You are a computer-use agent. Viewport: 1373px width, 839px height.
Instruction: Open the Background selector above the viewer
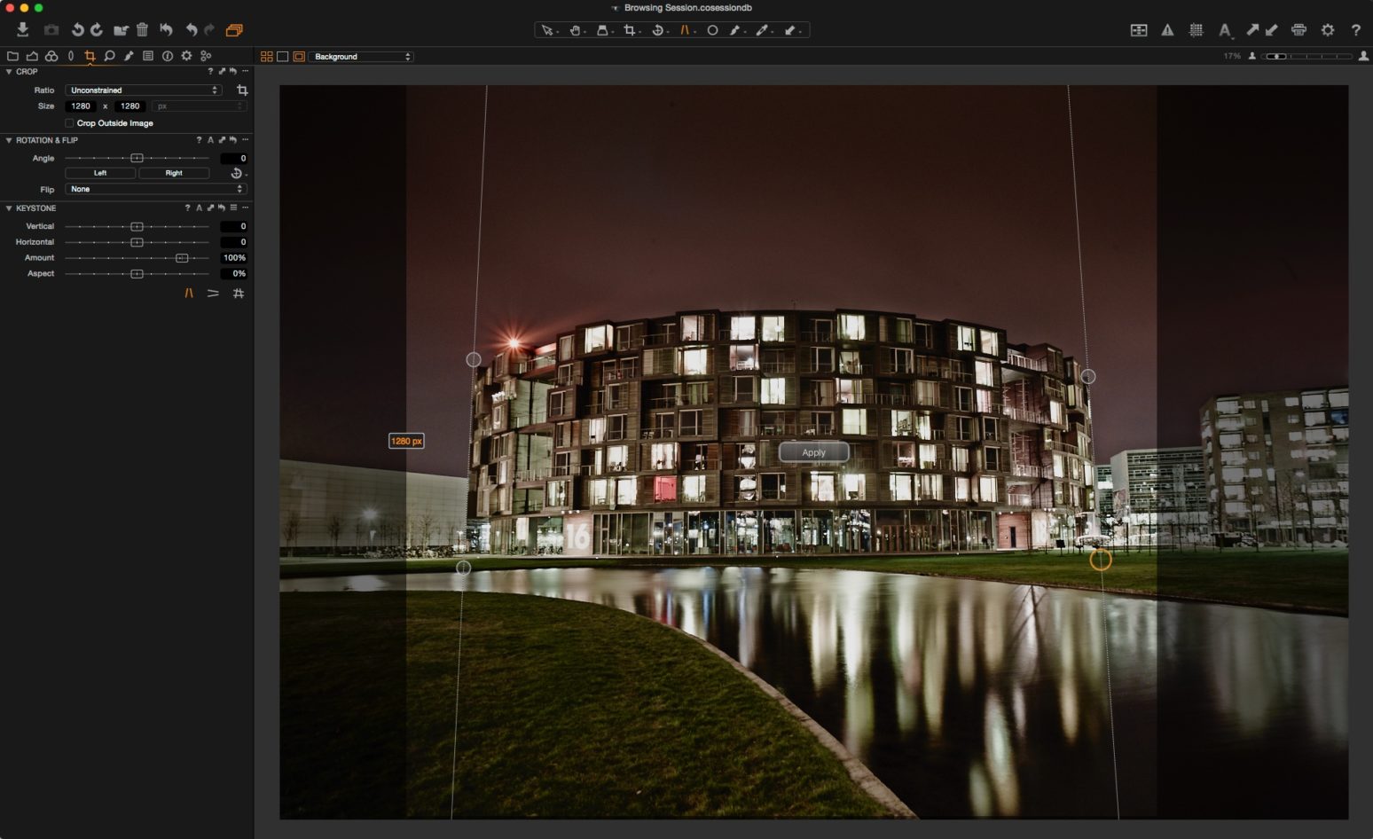tap(360, 56)
